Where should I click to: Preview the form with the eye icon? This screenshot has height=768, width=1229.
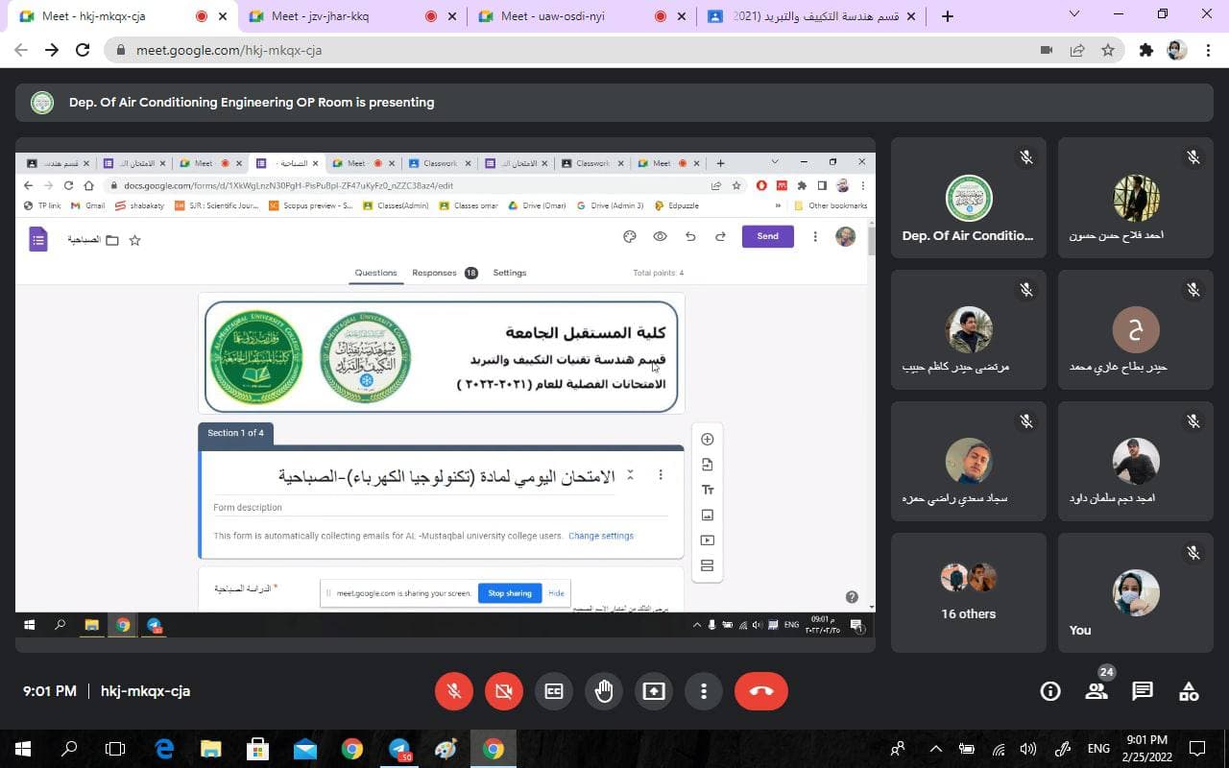coord(659,236)
